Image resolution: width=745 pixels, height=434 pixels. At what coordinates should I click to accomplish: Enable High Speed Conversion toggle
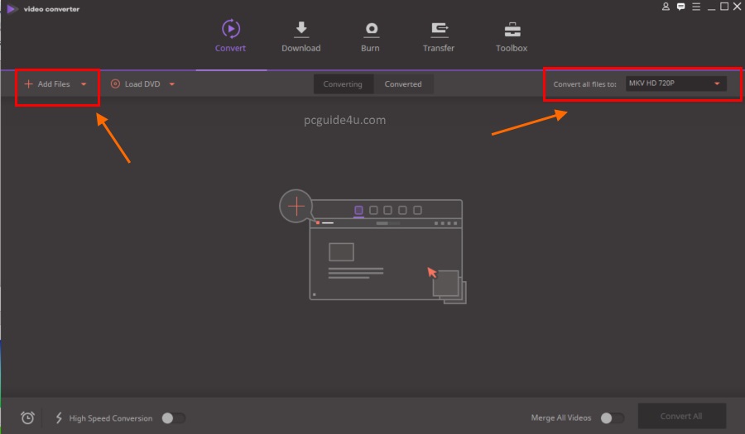(x=173, y=418)
